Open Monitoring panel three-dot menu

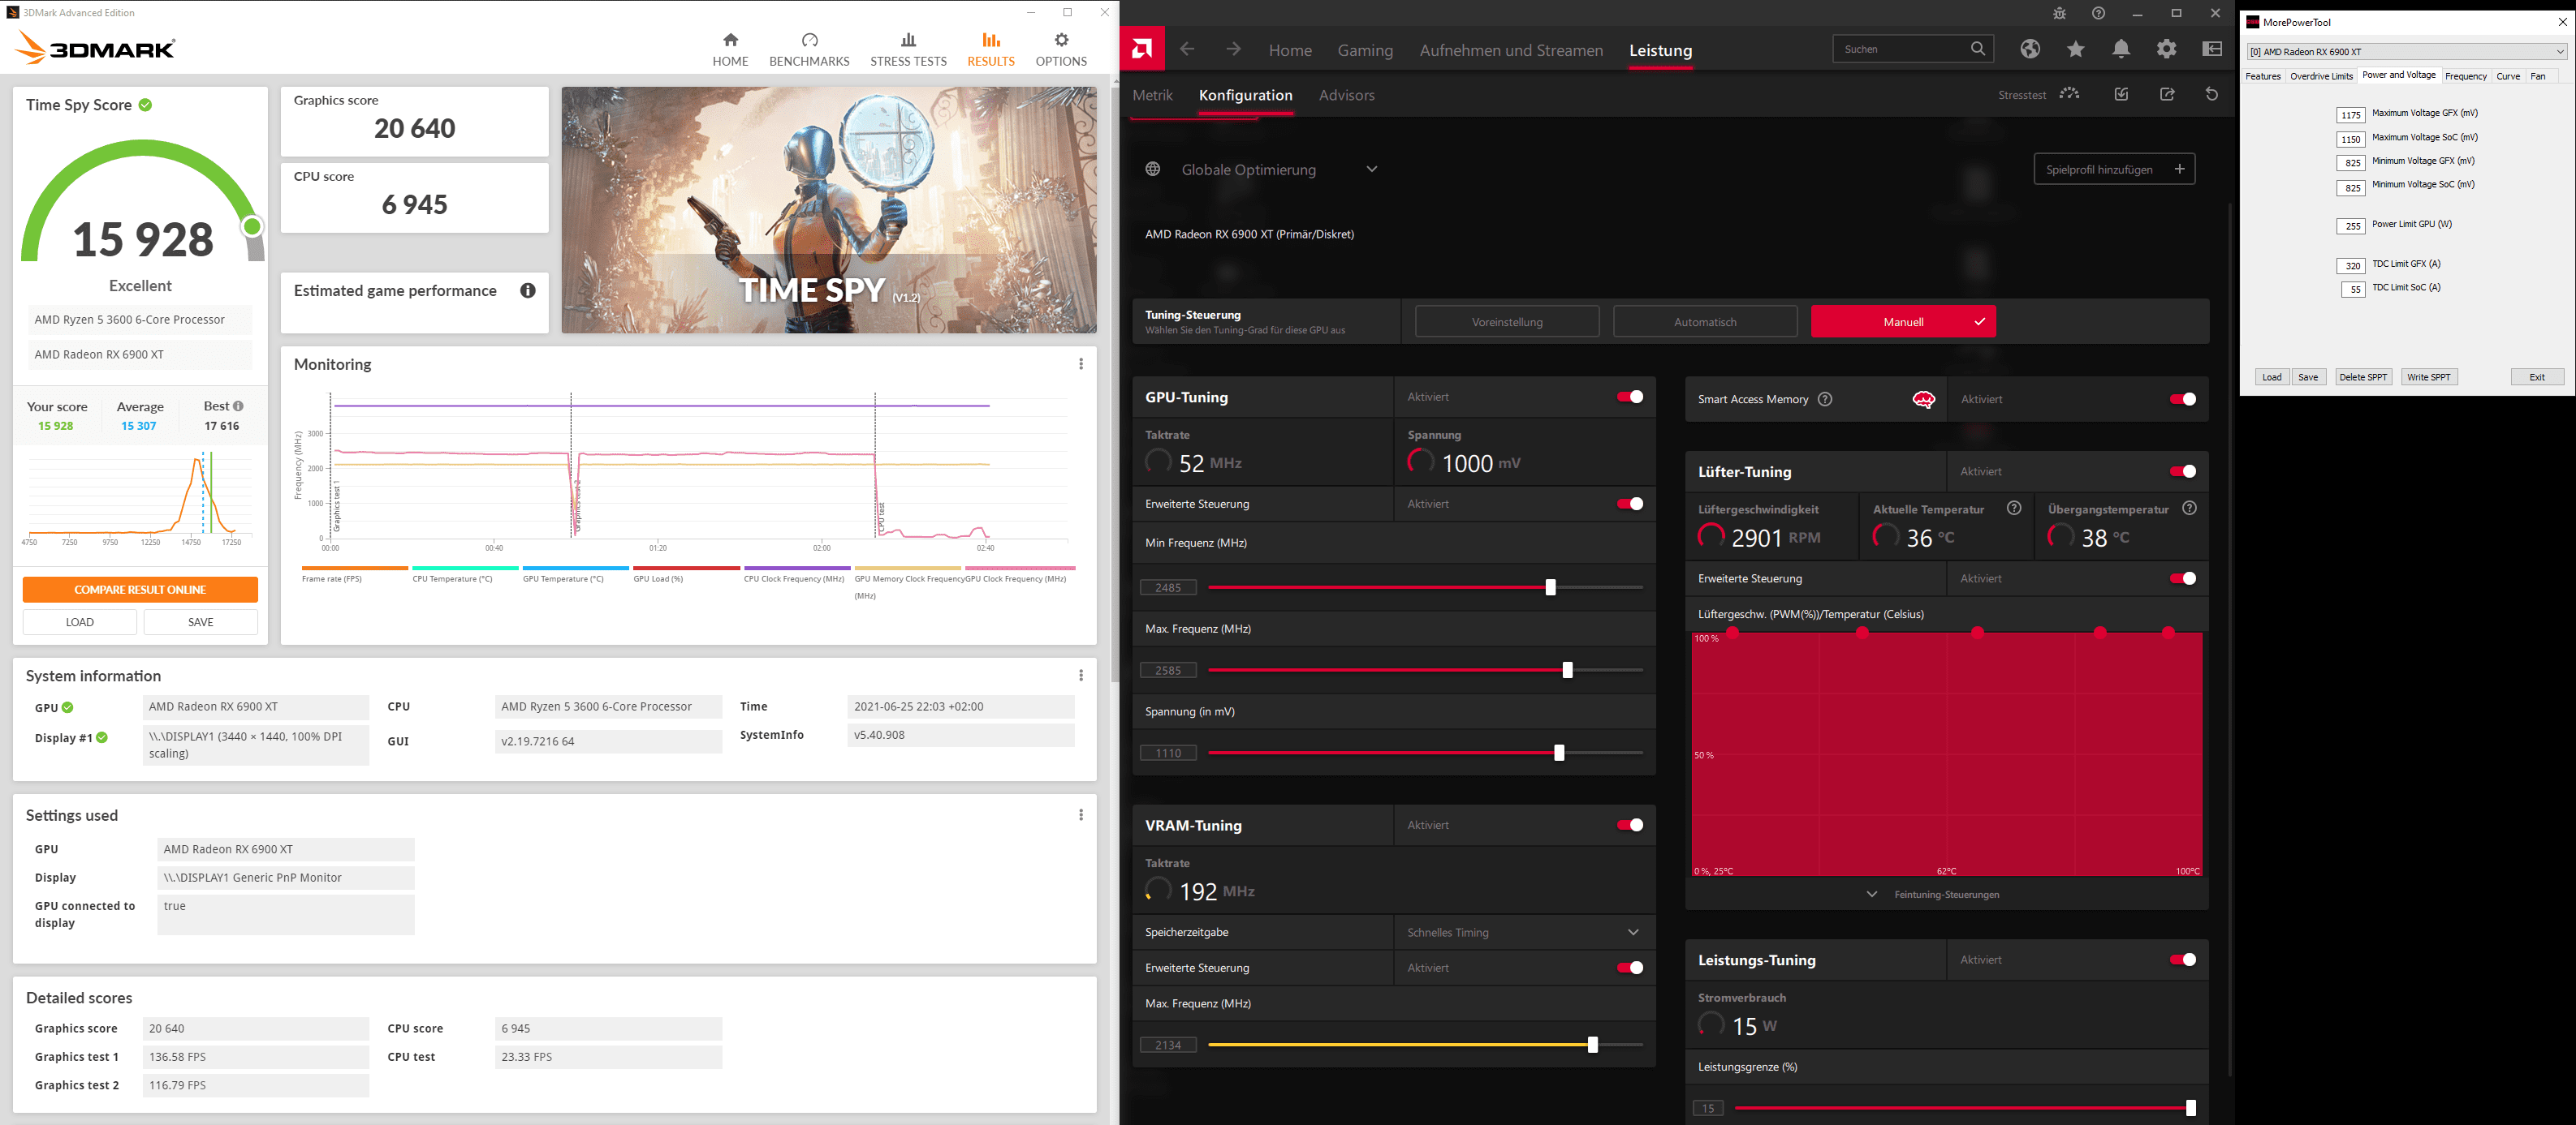1081,365
